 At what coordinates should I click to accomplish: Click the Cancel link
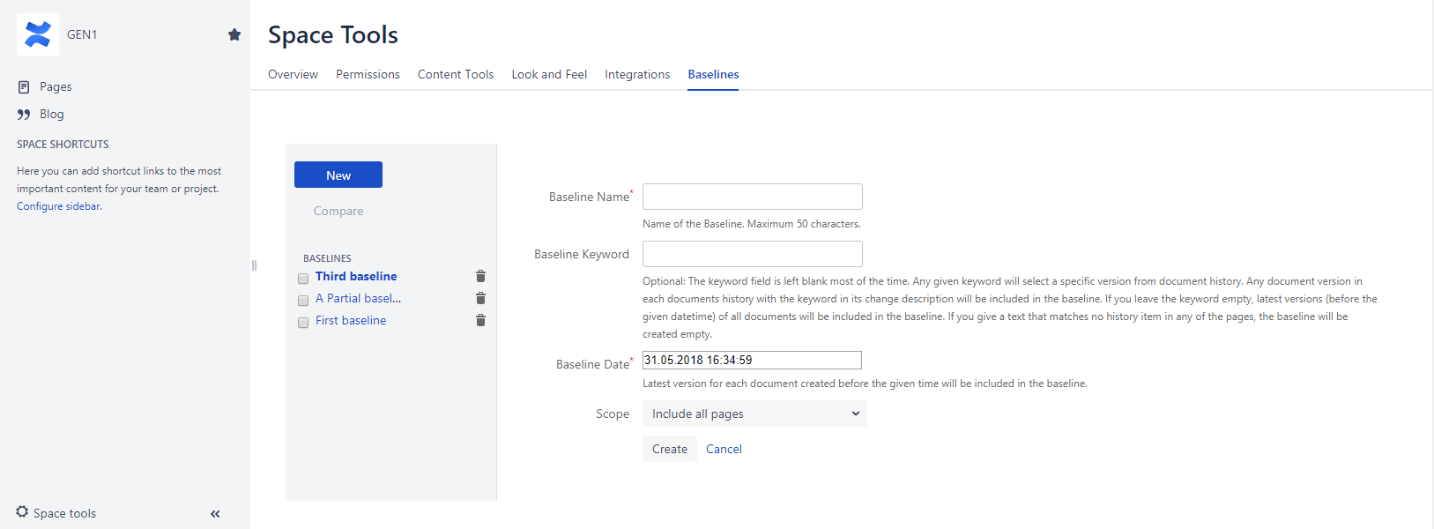[724, 449]
